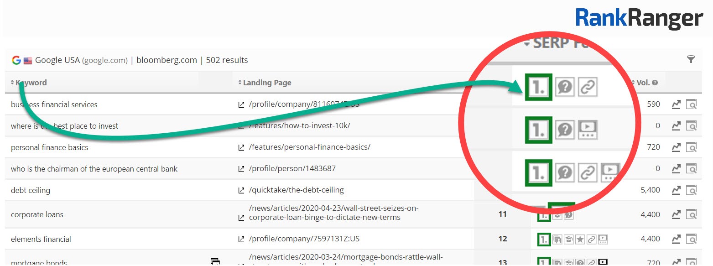
Task: Click the US flag icon in table title
Action: [28, 60]
